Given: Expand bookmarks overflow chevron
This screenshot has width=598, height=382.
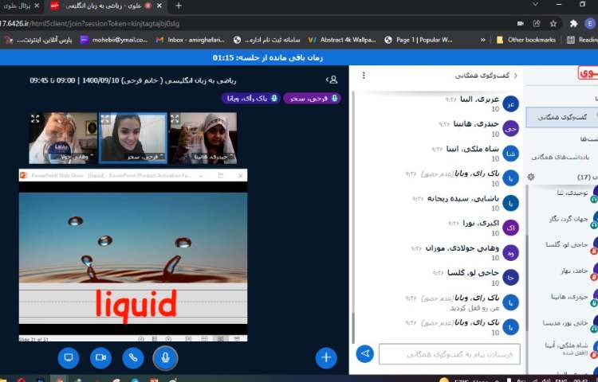Looking at the screenshot, I should tap(483, 40).
